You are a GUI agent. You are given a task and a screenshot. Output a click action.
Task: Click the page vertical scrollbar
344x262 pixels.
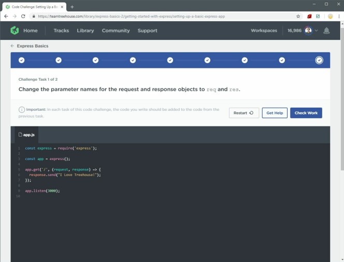342,98
